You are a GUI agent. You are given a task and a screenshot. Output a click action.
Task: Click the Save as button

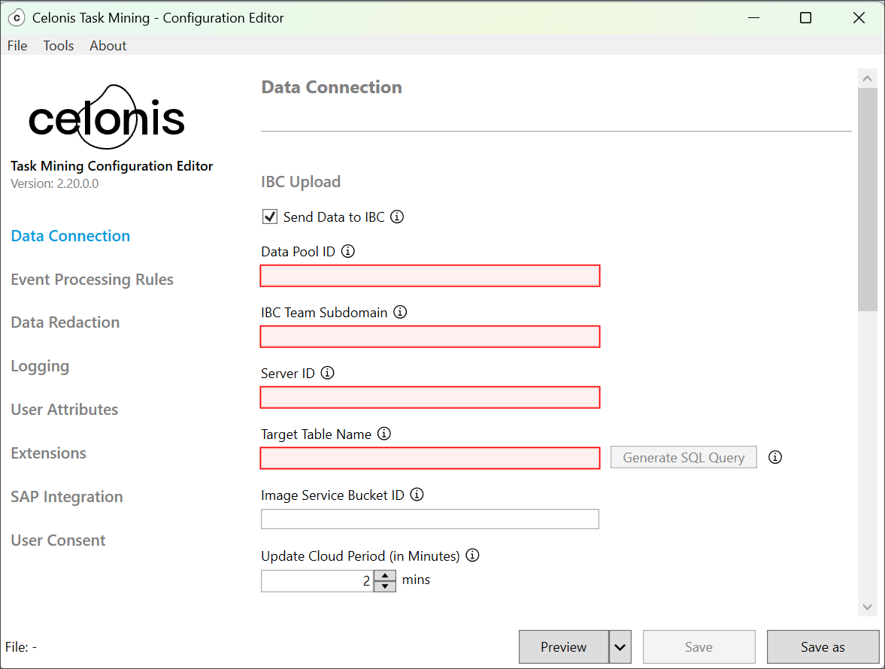[823, 646]
